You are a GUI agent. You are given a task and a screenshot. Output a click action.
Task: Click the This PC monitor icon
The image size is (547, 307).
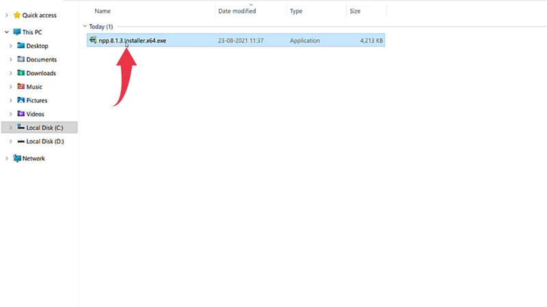17,31
